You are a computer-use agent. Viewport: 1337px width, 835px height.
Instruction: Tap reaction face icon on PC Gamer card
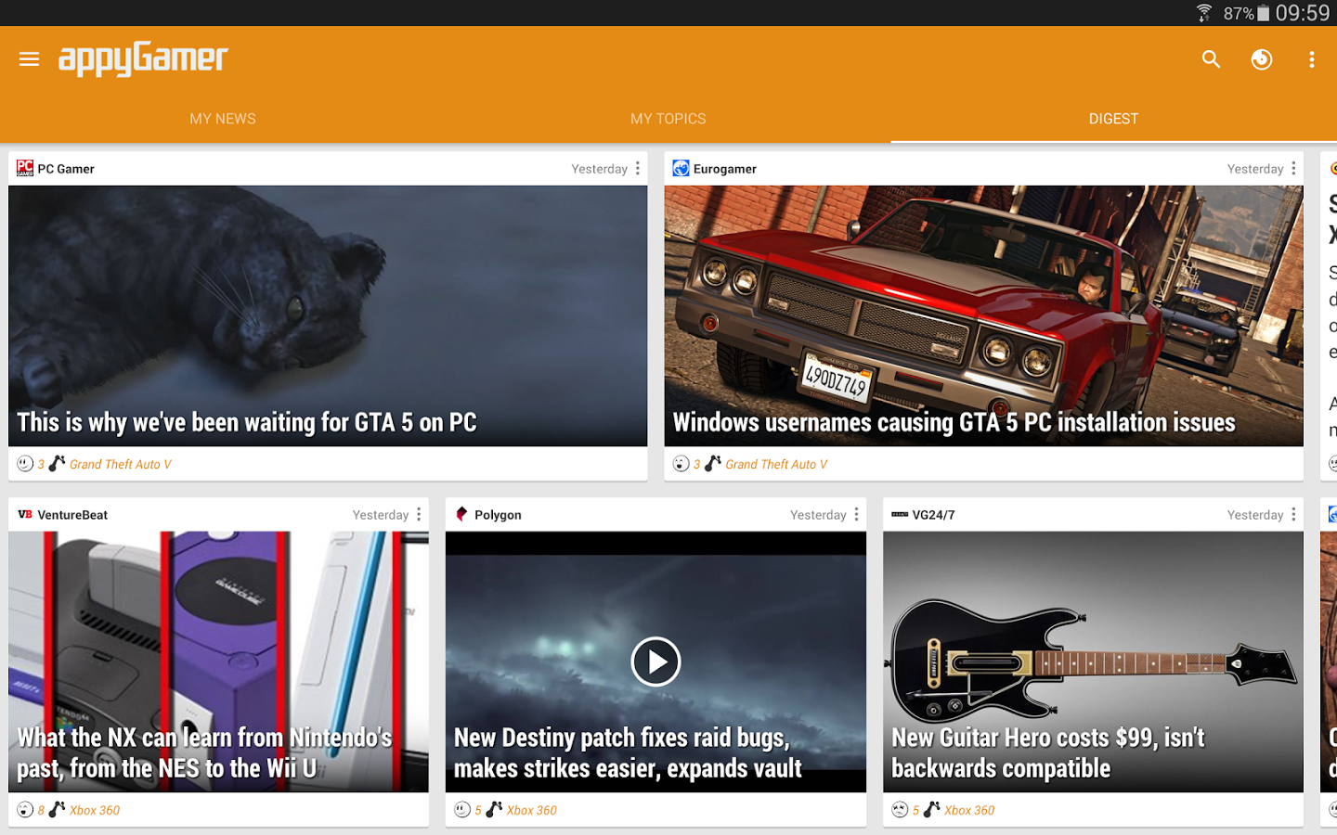[25, 463]
